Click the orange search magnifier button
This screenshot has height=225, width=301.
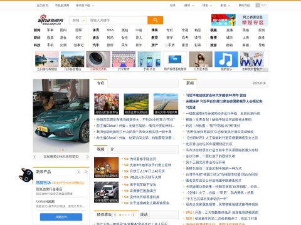point(155,20)
